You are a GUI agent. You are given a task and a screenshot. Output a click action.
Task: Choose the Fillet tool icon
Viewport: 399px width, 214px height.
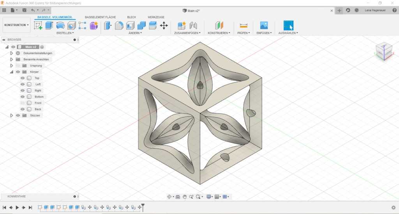point(119,25)
